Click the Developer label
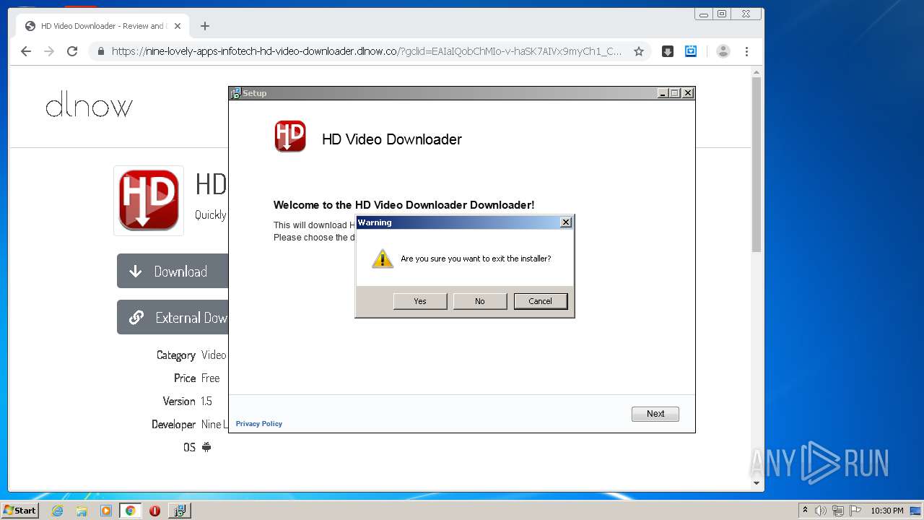 click(x=173, y=424)
